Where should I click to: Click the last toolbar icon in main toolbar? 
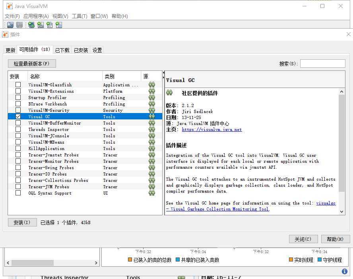[x=59, y=25]
